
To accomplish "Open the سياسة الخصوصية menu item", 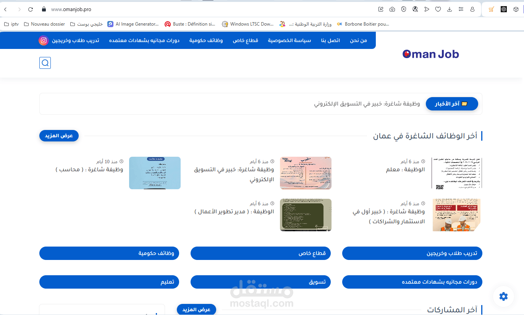I will [x=289, y=41].
